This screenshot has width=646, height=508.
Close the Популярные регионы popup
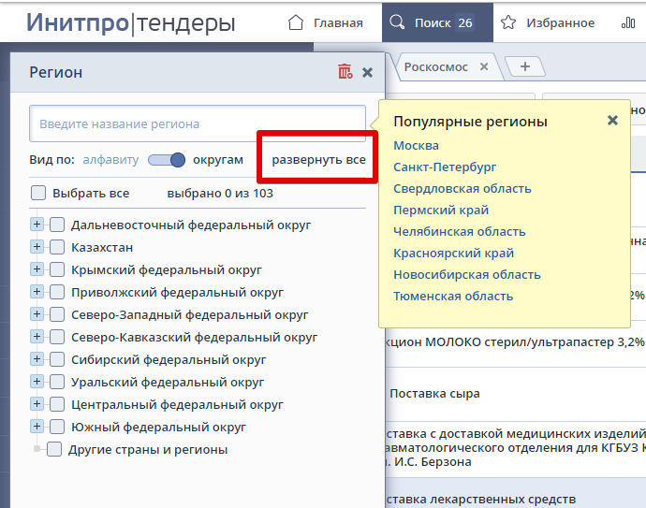coord(612,121)
